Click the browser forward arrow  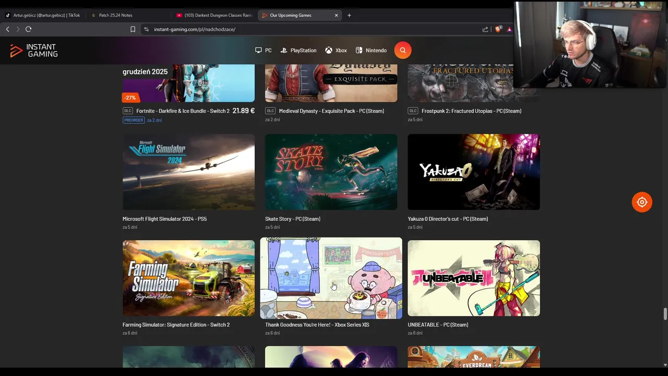point(18,29)
